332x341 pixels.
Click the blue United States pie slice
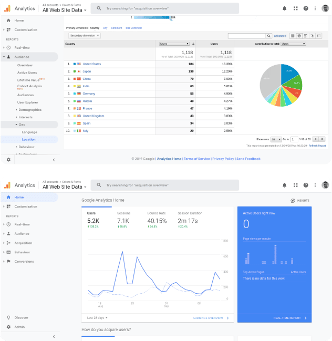(x=288, y=73)
